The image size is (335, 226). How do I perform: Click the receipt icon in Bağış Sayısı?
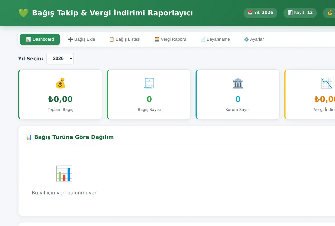coord(149,83)
